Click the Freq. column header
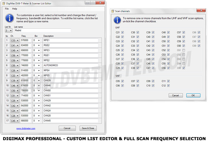The height and width of the screenshot is (146, 208). [24, 36]
